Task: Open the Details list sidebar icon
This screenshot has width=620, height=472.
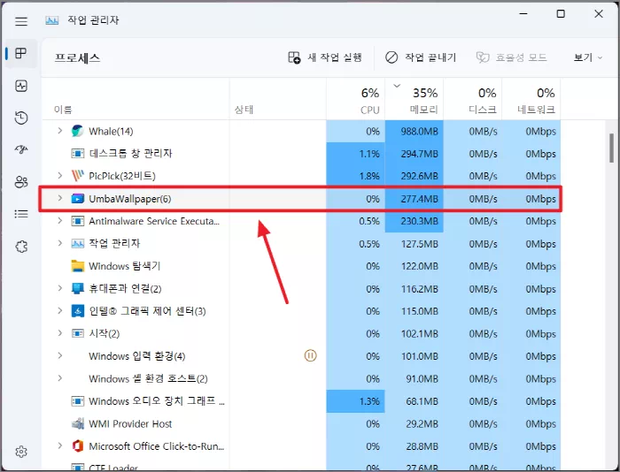Action: pos(21,214)
